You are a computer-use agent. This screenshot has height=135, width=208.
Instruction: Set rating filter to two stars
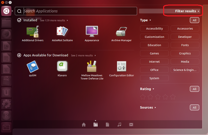click(x=150, y=97)
